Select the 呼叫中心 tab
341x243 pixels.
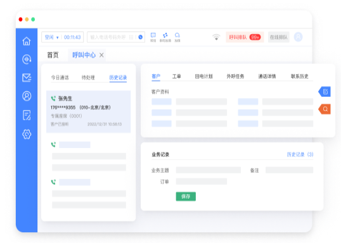point(84,55)
